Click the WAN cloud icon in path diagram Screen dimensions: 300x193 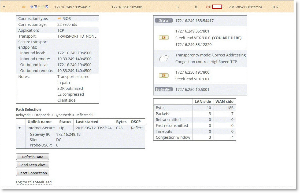click(x=164, y=59)
